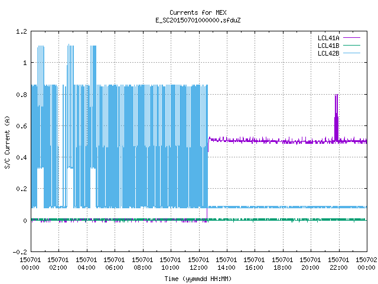Viewport: 378px width, 284px height.
Task: Click the y-axis tick value 0.6
Action: pos(21,126)
